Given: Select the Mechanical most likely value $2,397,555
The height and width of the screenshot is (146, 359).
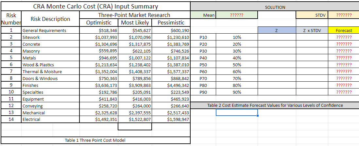Looking at the screenshot, I should point(135,113).
